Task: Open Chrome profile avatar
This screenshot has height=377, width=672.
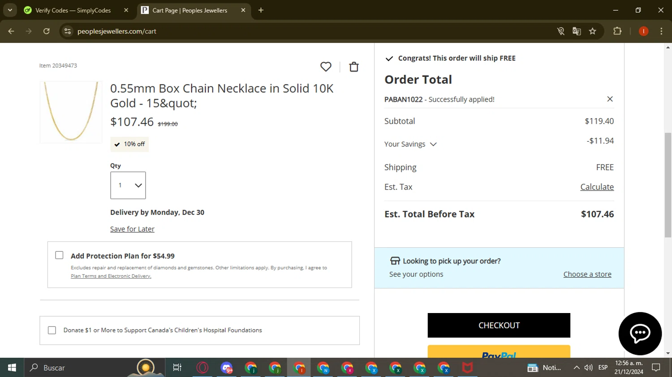Action: coord(643,31)
